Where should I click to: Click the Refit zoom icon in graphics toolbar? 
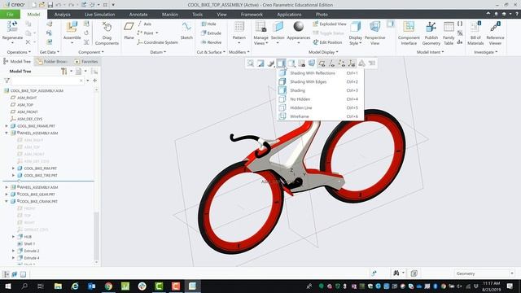pos(250,63)
